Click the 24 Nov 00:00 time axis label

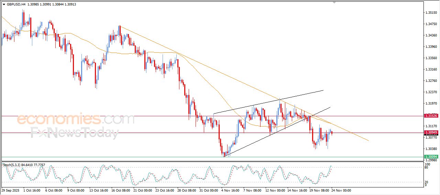point(341,190)
